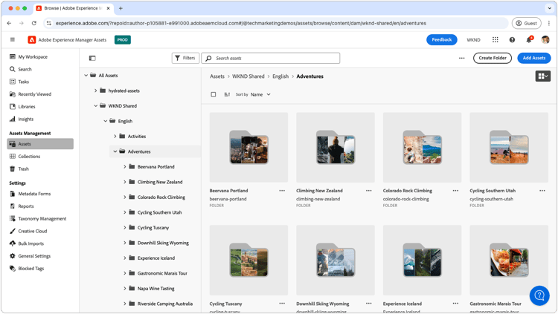Click the help question mark icon
This screenshot has height=314, width=558.
(512, 40)
